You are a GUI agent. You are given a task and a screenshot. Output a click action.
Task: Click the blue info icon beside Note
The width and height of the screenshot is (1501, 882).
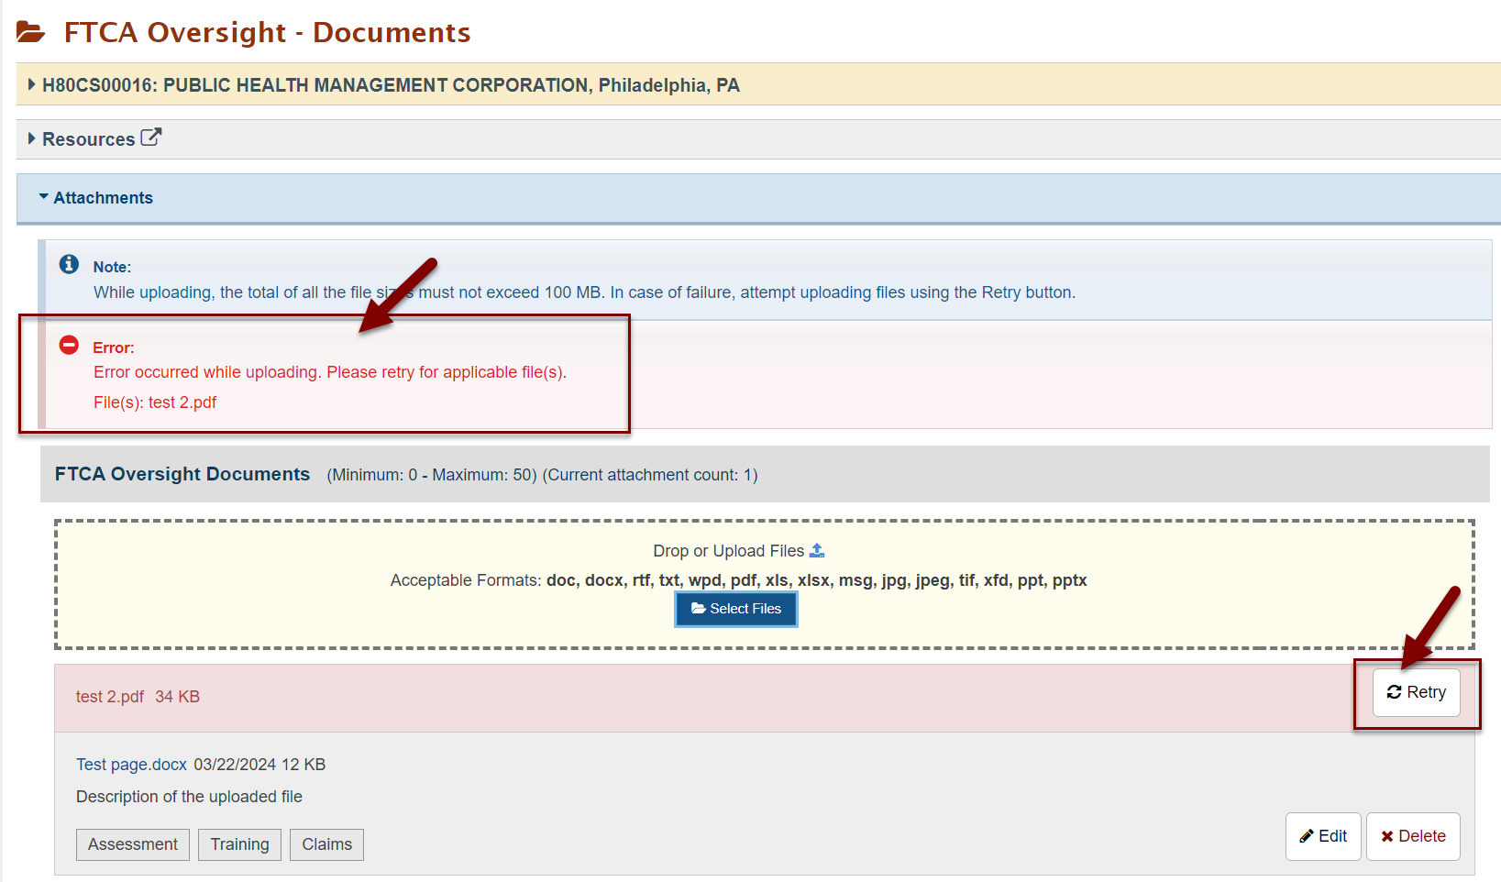coord(69,264)
